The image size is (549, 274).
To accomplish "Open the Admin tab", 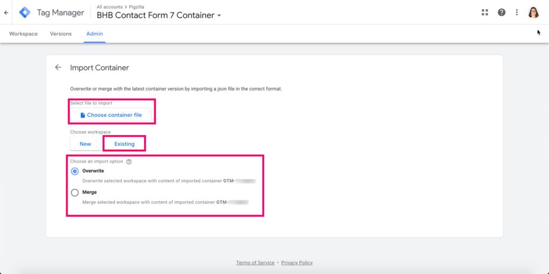I will tap(94, 34).
